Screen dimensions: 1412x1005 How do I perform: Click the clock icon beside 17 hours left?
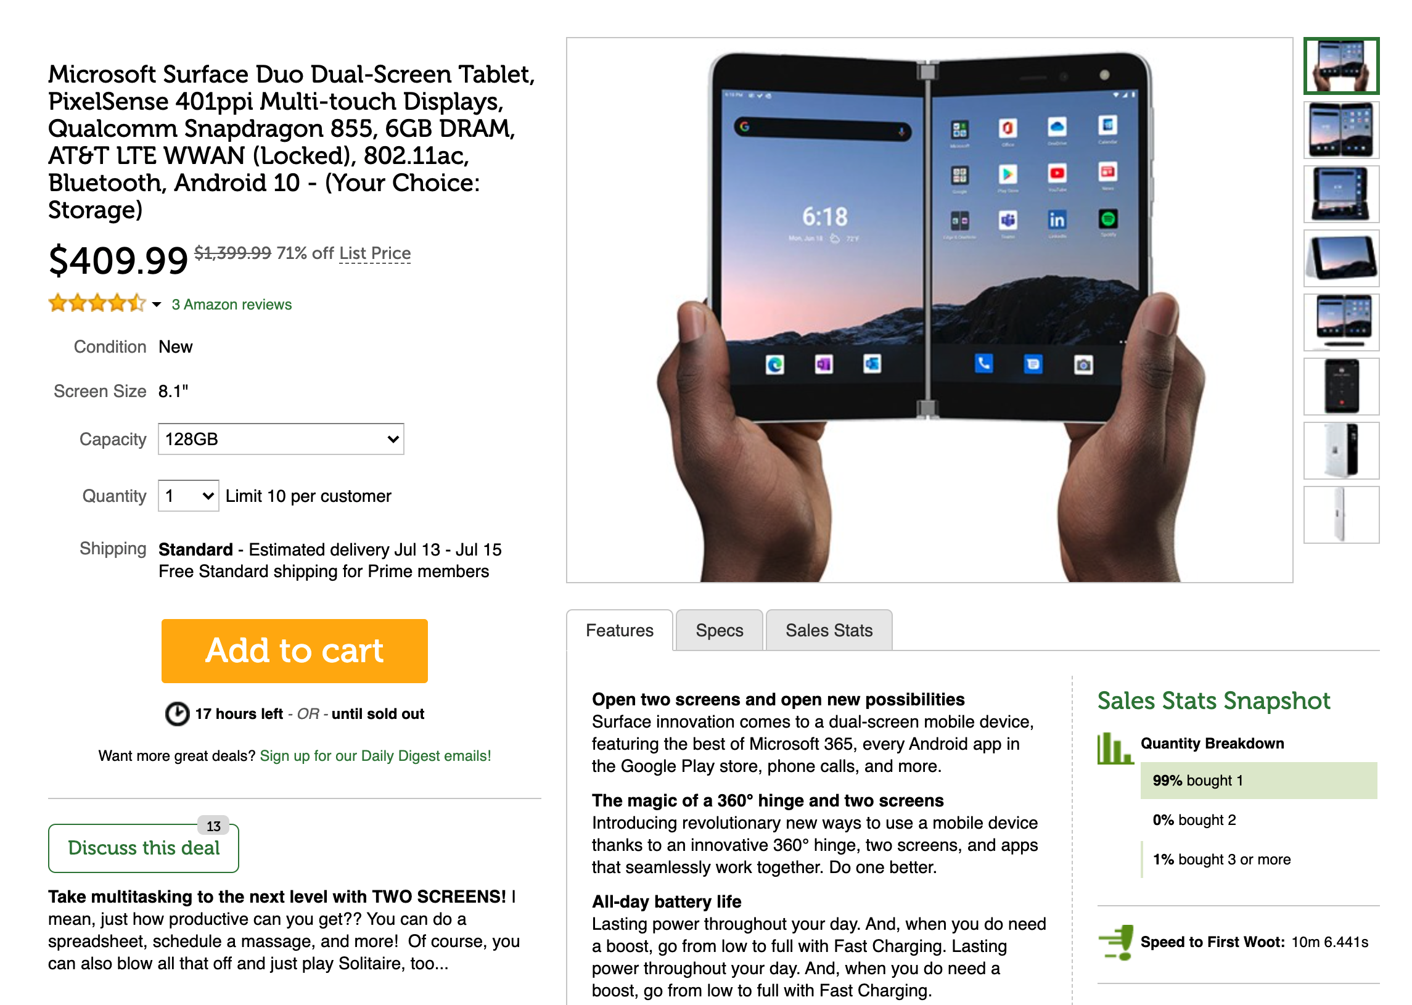pos(177,713)
